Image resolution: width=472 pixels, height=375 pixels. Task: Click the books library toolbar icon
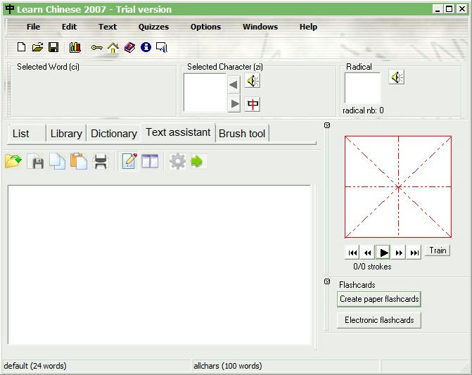click(75, 47)
